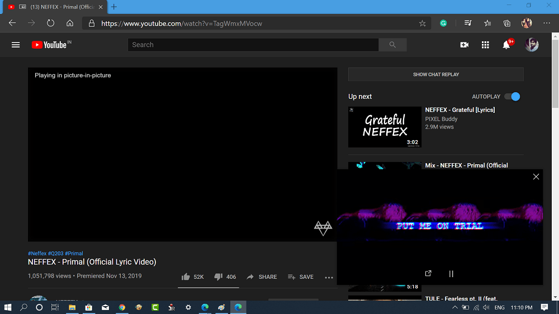Open the Mail app from the taskbar

tap(106, 307)
